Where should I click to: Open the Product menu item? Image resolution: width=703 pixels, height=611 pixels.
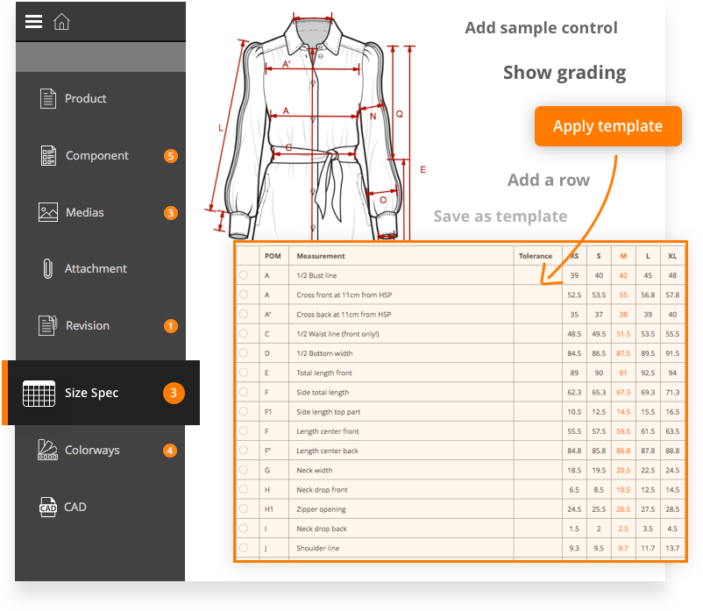coord(86,99)
